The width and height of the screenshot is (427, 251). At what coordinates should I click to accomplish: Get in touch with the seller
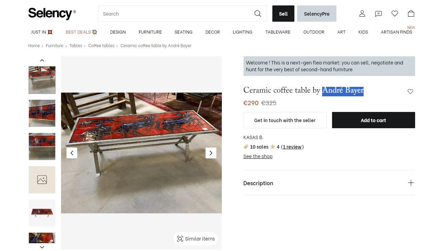click(285, 120)
